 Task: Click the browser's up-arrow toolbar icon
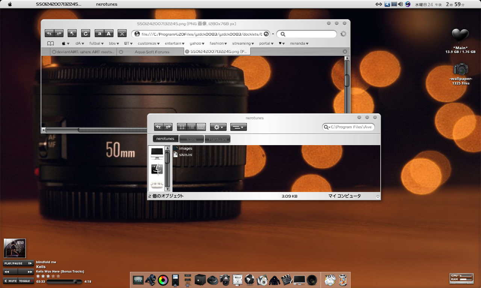click(72, 33)
